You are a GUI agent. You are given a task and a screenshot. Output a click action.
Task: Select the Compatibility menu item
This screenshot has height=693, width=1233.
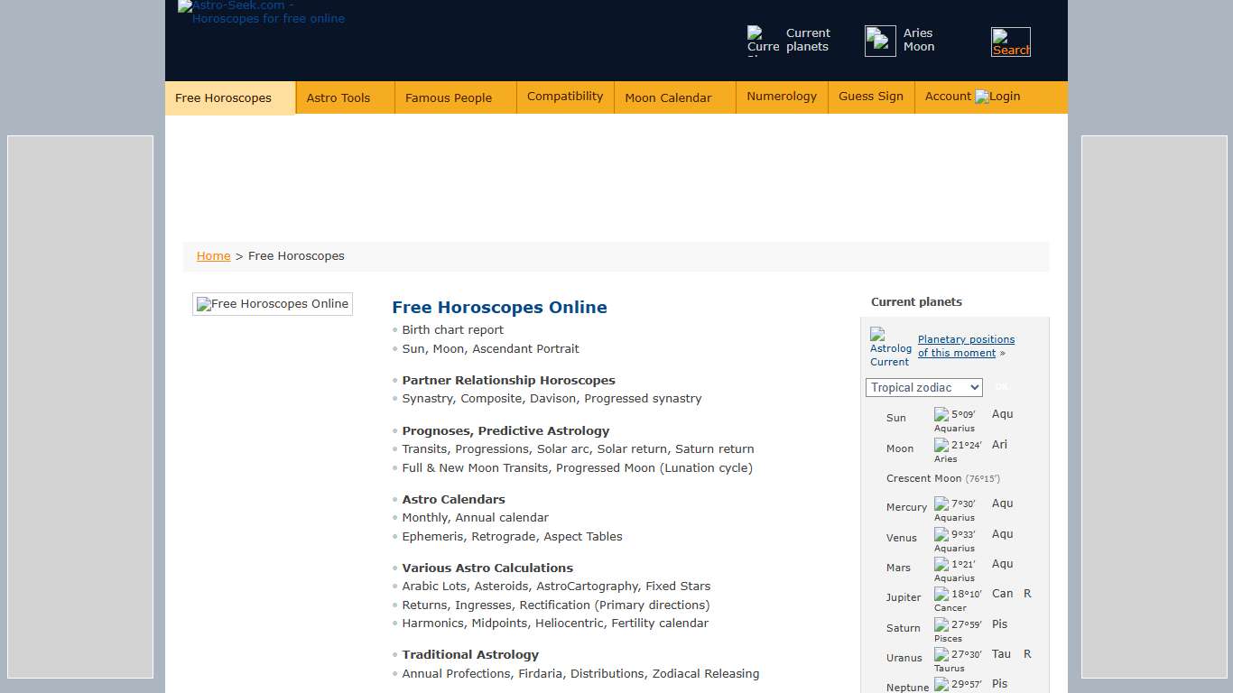(x=565, y=97)
